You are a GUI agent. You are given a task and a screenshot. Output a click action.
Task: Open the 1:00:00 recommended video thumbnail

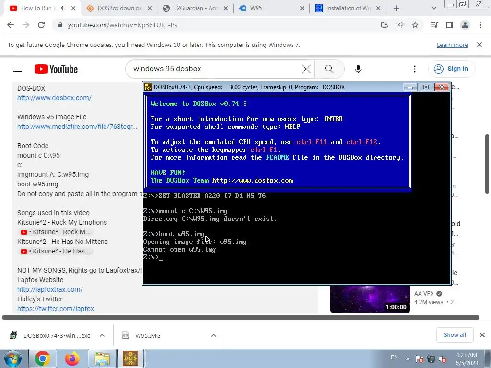point(370,299)
